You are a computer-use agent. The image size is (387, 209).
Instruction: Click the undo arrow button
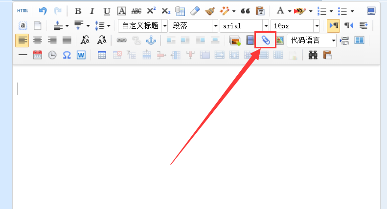pyautogui.click(x=43, y=11)
